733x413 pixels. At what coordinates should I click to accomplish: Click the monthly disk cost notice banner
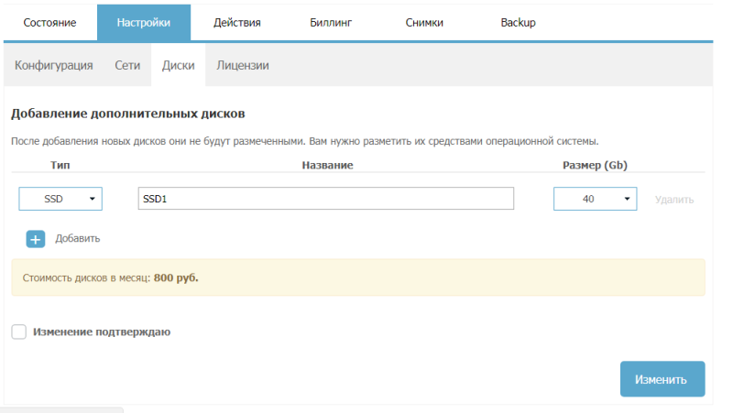click(357, 277)
